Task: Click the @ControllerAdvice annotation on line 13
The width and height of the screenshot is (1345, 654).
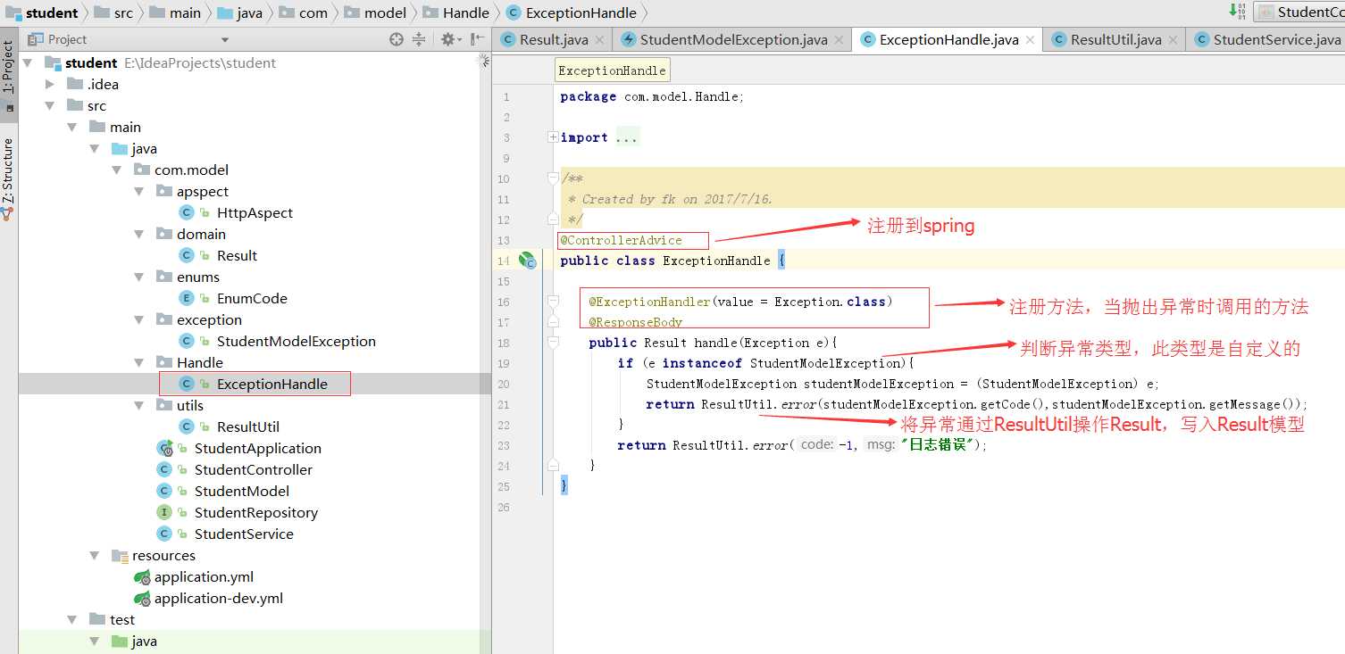Action: point(621,240)
